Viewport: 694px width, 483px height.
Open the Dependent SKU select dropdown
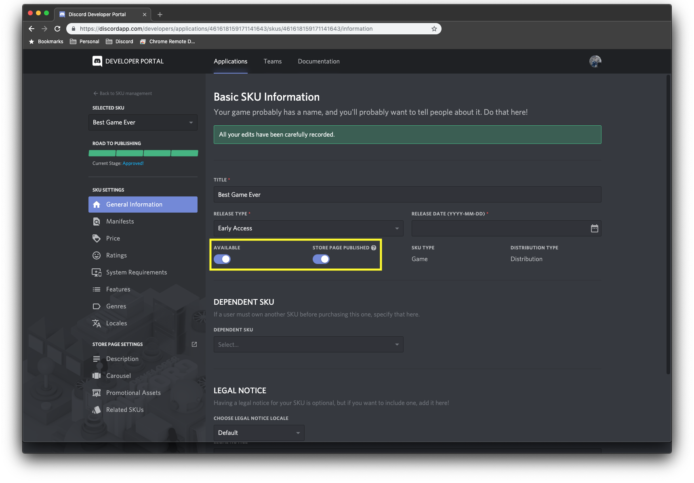coord(309,344)
